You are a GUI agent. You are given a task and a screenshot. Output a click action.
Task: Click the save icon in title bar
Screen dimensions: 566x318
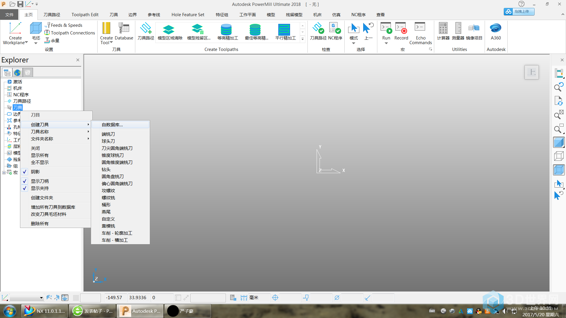tap(20, 4)
